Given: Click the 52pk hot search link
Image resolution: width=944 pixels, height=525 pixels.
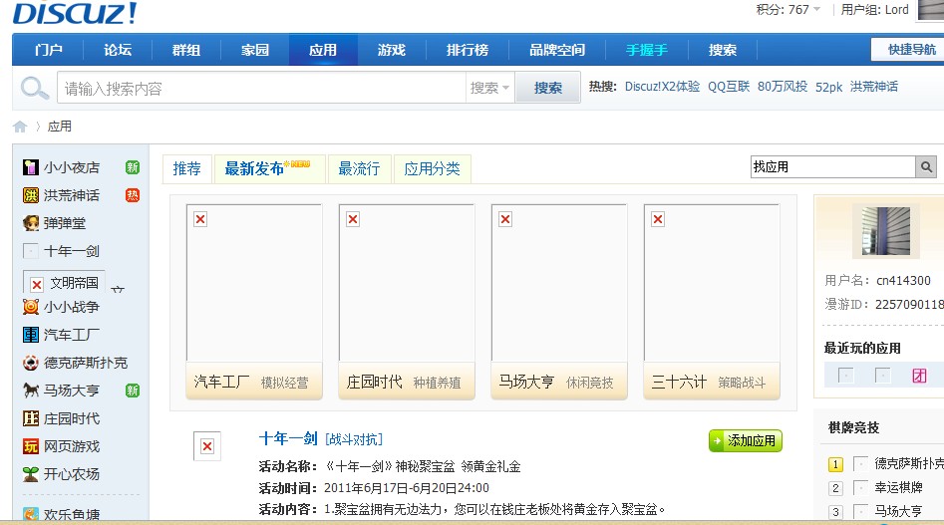Looking at the screenshot, I should [x=828, y=88].
